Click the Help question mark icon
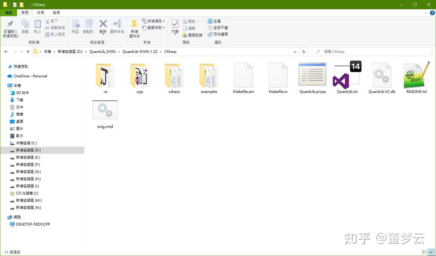Viewport: 436px width, 256px height. (x=432, y=13)
